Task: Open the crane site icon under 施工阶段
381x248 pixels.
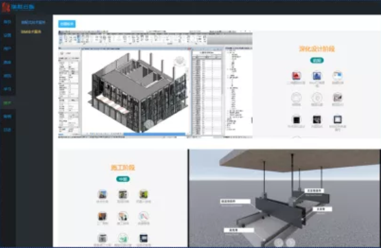Action: [102, 194]
